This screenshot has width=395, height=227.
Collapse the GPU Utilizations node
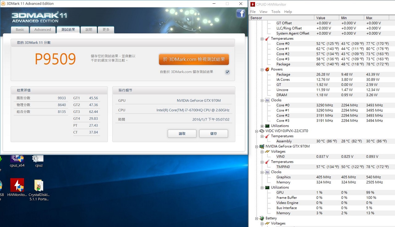click(x=262, y=188)
